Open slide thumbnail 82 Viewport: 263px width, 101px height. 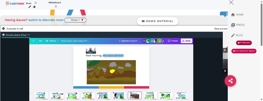tap(150, 96)
